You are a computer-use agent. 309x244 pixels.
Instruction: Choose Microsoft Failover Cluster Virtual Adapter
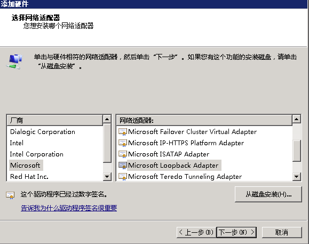click(x=192, y=132)
